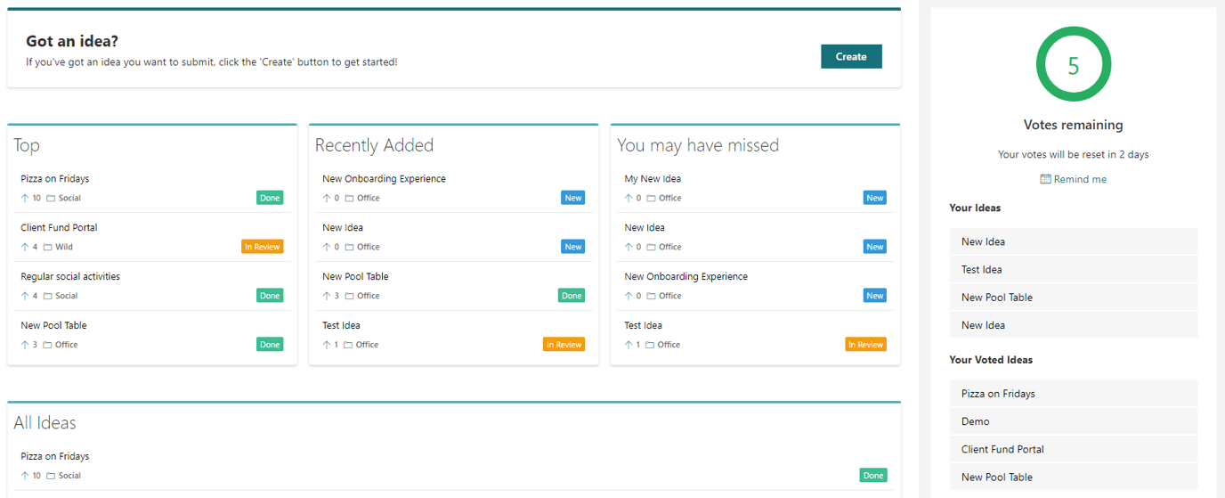Image resolution: width=1225 pixels, height=498 pixels.
Task: Click the Social folder icon under Regular social activities
Action: (x=51, y=296)
